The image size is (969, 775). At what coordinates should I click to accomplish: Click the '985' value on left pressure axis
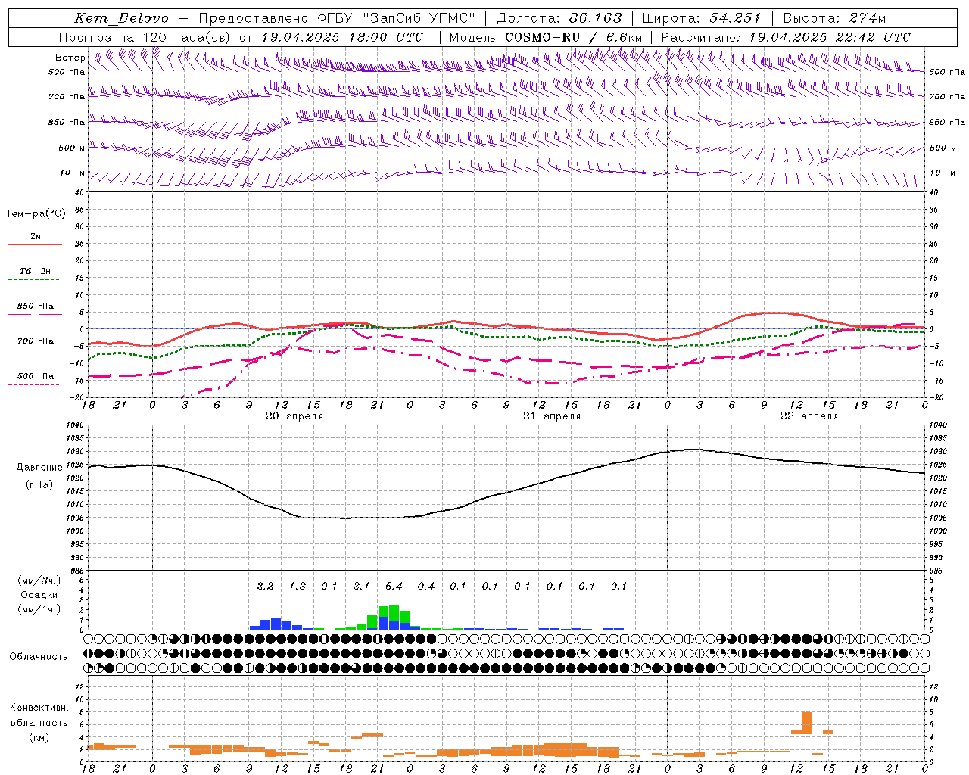pyautogui.click(x=76, y=571)
